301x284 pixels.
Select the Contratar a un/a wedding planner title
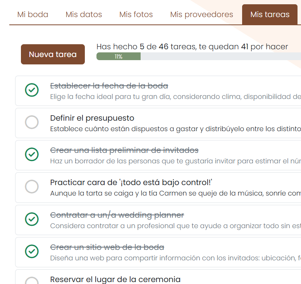tap(117, 215)
